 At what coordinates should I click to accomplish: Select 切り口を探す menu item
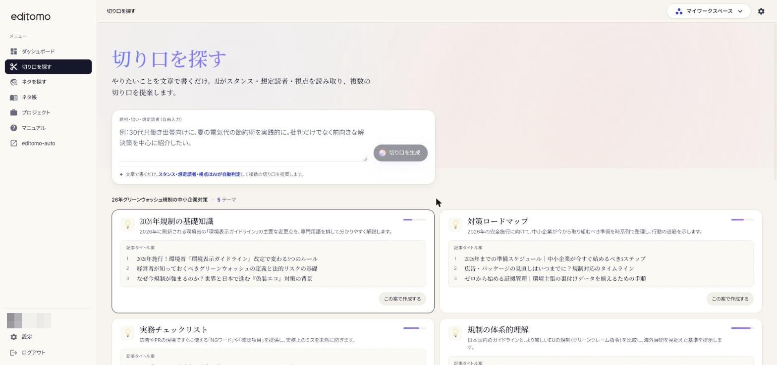pyautogui.click(x=48, y=67)
